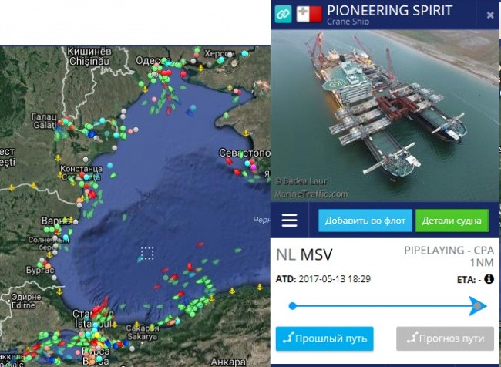Show past track with Прошлый путь

pyautogui.click(x=324, y=338)
